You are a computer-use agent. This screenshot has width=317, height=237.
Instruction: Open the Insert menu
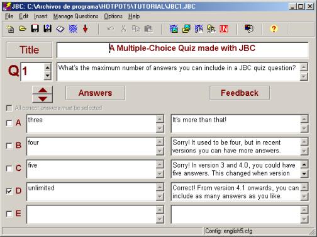[x=41, y=16]
